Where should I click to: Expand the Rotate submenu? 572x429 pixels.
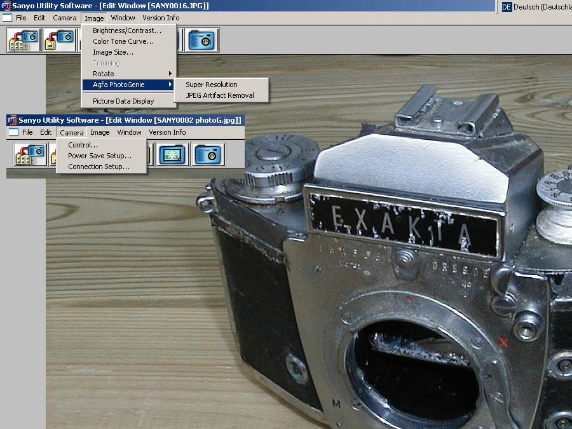click(129, 74)
